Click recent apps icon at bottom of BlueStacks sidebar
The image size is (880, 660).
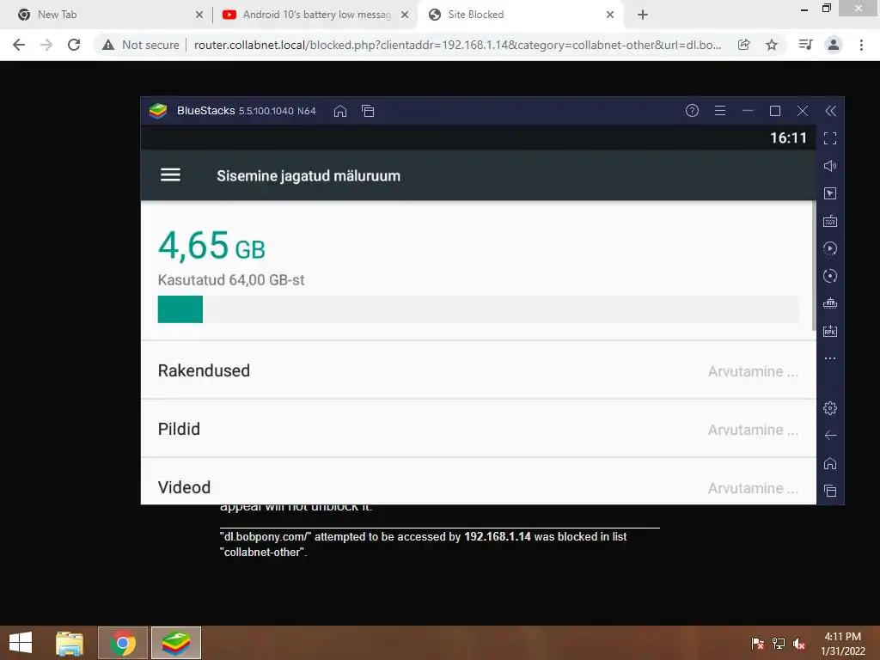point(830,491)
